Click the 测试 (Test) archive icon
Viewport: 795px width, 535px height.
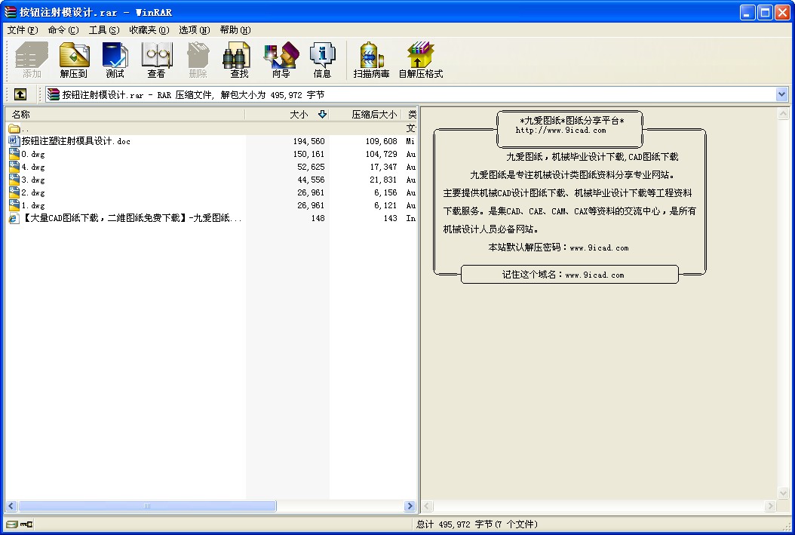115,60
